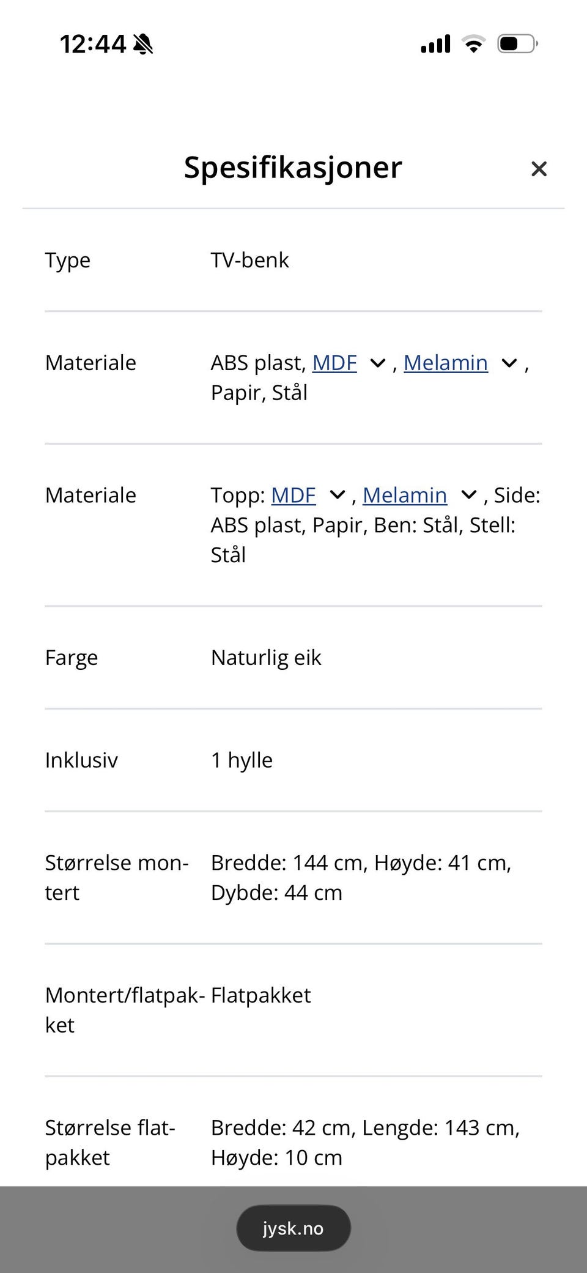Image resolution: width=587 pixels, height=1273 pixels.
Task: Tap the muted notifications bell icon
Action: click(x=142, y=43)
